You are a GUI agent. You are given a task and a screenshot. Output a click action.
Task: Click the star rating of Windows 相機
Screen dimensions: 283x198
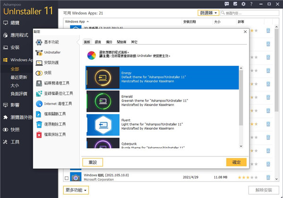point(248,177)
